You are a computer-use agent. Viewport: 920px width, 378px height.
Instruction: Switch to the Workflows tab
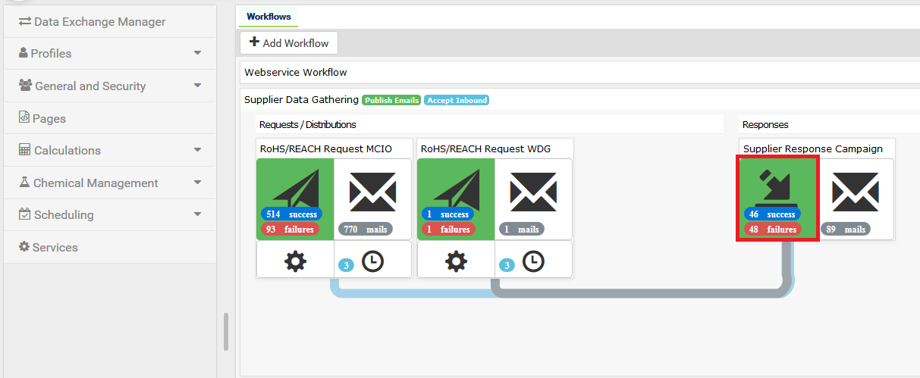268,17
